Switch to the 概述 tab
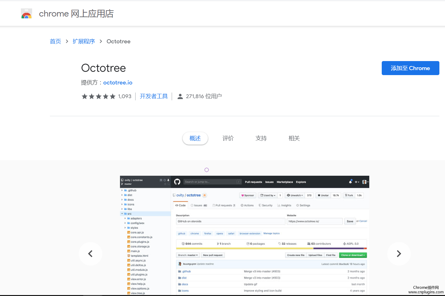 (x=195, y=138)
